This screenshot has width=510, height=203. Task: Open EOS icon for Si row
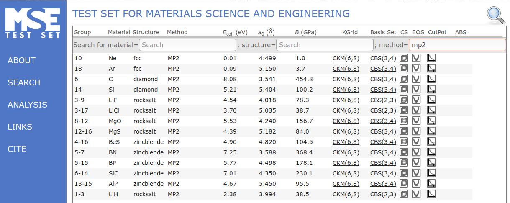click(x=416, y=90)
